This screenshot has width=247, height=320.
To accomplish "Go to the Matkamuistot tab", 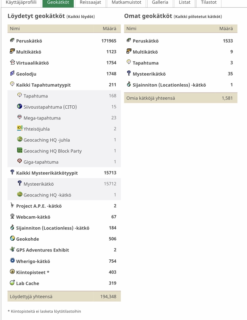I will (126, 2).
